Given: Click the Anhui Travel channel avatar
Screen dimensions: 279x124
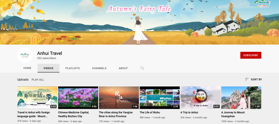Looking at the screenshot, I should (x=25, y=55).
